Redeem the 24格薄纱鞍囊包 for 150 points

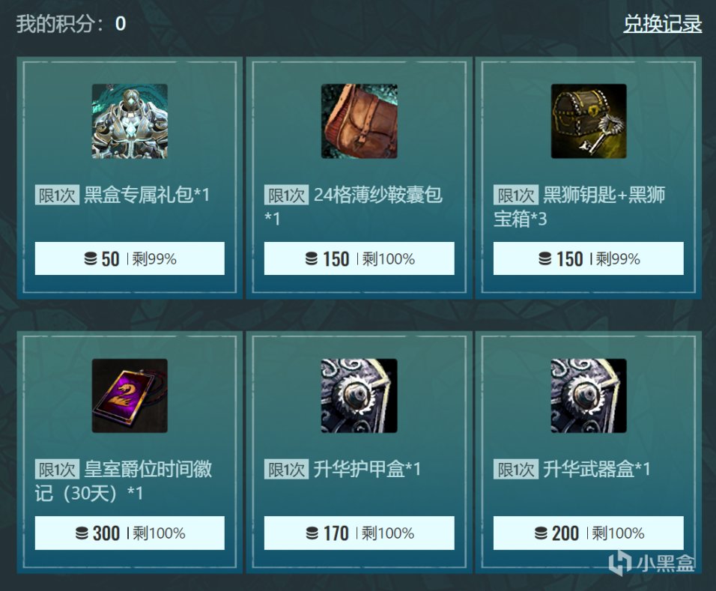pos(359,258)
